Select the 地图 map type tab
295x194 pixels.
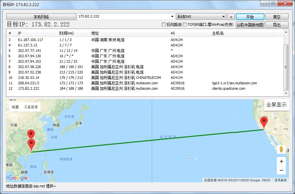pos(15,107)
